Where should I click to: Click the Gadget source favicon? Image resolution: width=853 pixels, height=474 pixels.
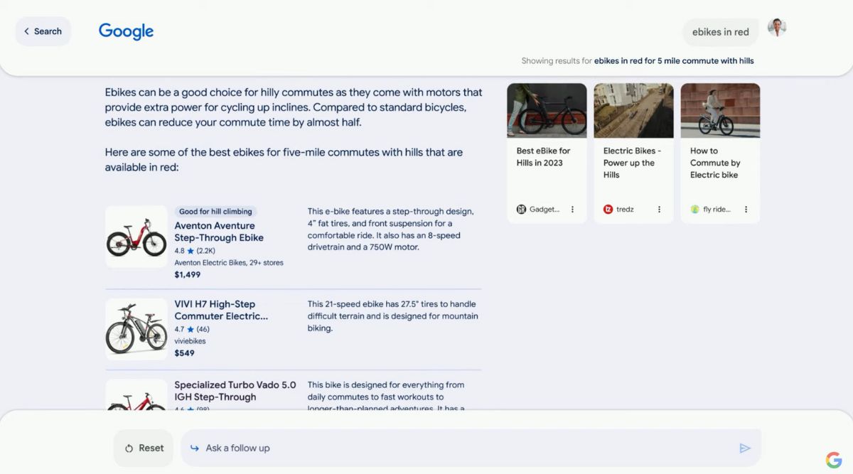(x=521, y=210)
